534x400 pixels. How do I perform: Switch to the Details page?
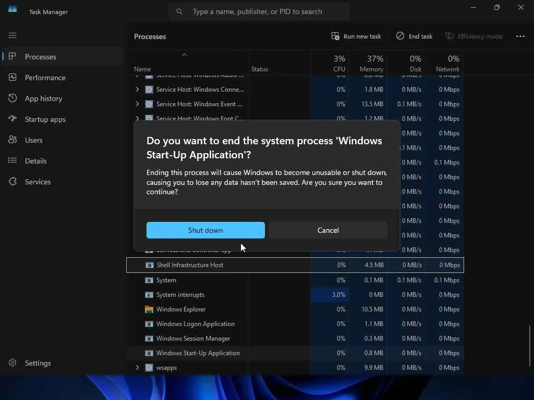click(x=63, y=161)
